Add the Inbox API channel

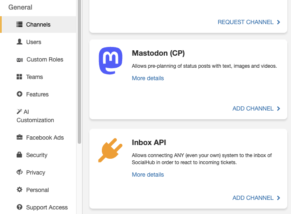tap(256, 198)
